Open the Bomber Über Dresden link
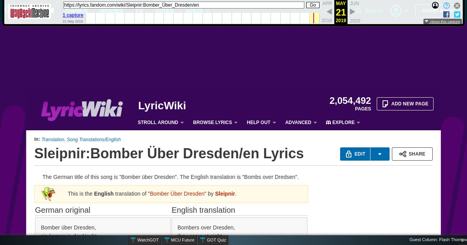This screenshot has width=467, height=245. (x=177, y=194)
